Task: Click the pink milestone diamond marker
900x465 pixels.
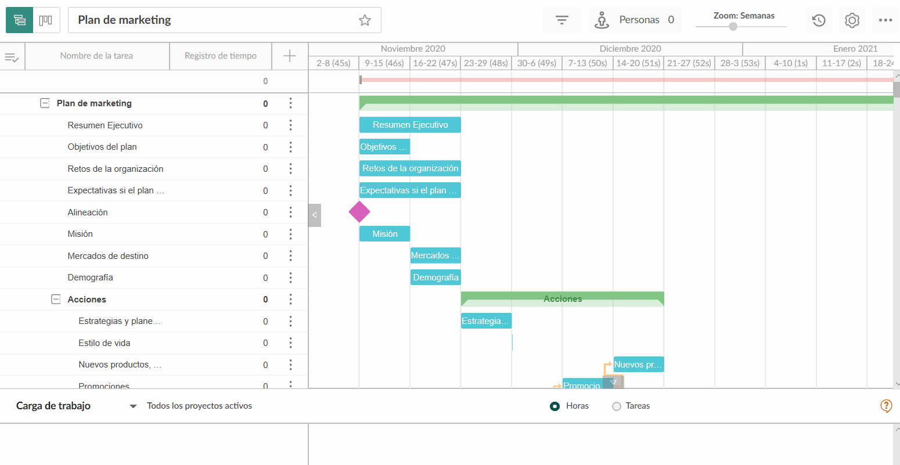Action: click(359, 212)
